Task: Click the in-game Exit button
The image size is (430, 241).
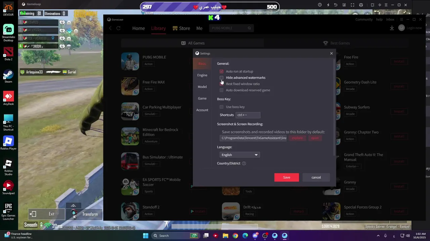Action: (x=47, y=214)
